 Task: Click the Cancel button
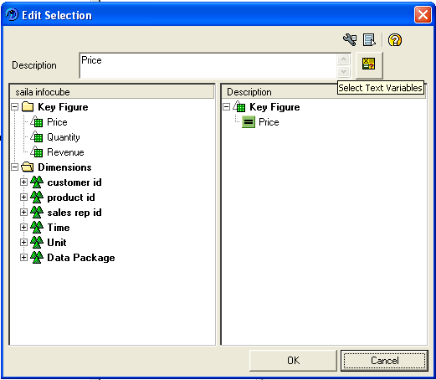384,361
